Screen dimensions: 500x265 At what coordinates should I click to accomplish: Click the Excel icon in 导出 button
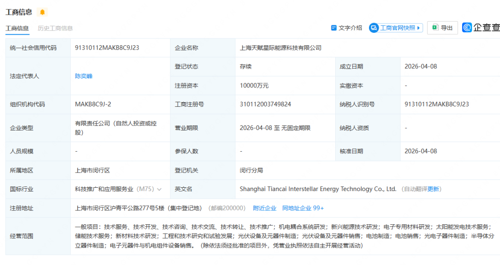click(x=435, y=28)
